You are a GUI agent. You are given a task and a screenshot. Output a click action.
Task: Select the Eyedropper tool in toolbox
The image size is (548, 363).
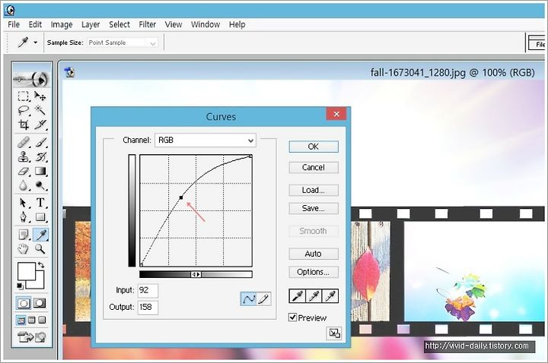coord(40,235)
